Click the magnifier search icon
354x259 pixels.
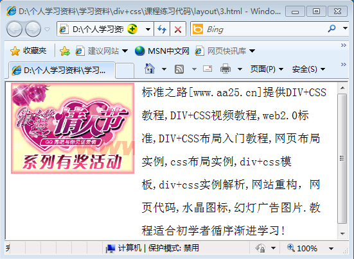click(x=332, y=29)
